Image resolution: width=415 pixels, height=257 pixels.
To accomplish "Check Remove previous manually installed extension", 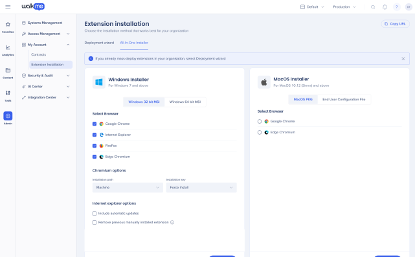I will (95, 222).
